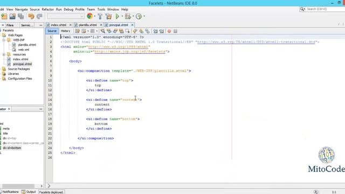This screenshot has width=345, height=194.
Task: Select 'div id=bottom' in the Navigator
Action: [12, 148]
